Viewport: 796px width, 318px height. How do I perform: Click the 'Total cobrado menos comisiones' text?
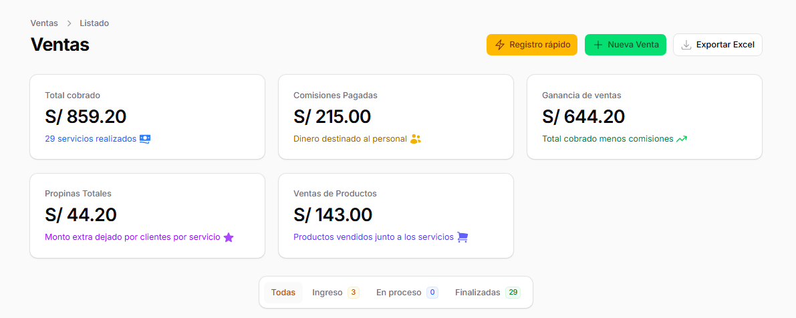[608, 138]
